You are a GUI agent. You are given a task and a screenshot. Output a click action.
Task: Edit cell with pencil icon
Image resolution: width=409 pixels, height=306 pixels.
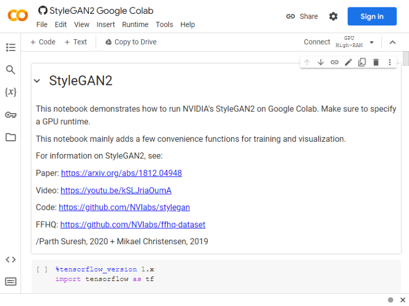[348, 62]
